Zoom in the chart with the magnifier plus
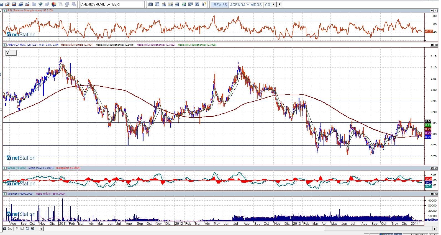 tap(33, 229)
